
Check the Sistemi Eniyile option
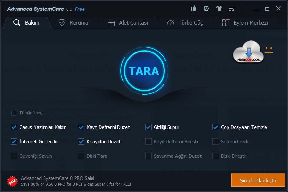pos(216,141)
